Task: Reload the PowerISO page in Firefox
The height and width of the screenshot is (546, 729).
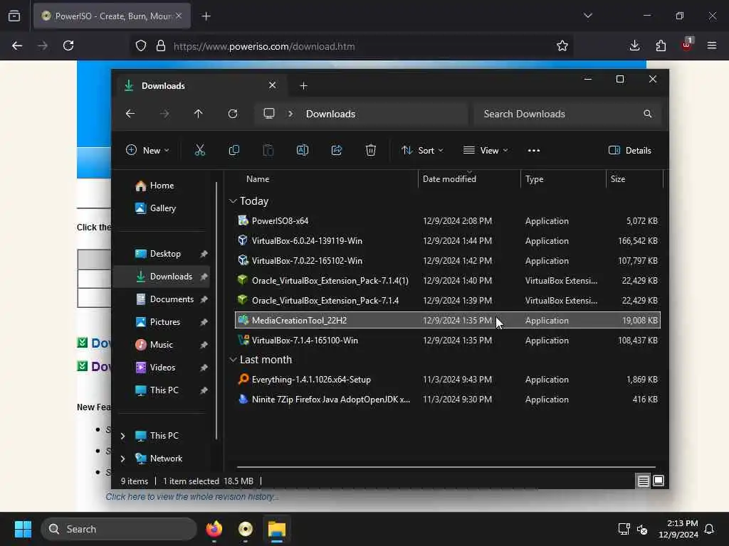Action: (68, 45)
